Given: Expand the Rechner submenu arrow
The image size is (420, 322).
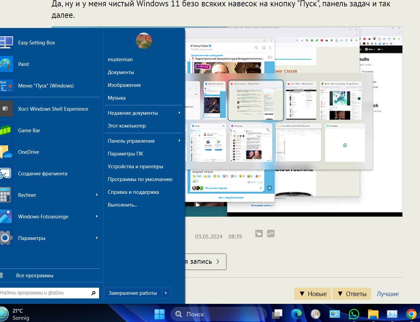Looking at the screenshot, I should click(x=97, y=195).
